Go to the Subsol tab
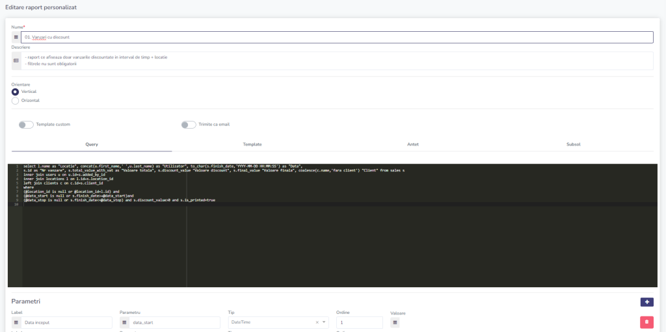Viewport: 666px width, 332px height. click(x=573, y=144)
